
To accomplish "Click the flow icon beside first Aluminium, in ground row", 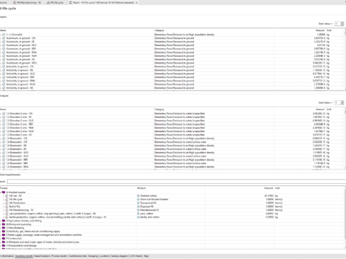I will (4, 38).
